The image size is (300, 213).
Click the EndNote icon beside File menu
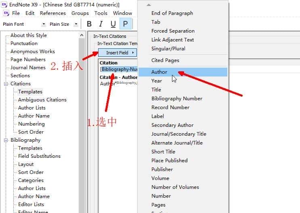point(6,13)
